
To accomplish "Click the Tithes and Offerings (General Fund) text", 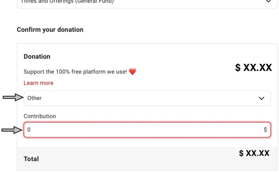I will coord(67,2).
